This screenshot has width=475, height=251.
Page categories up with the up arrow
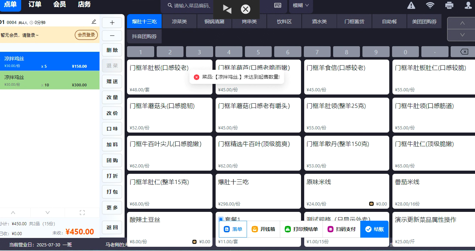coord(462,23)
